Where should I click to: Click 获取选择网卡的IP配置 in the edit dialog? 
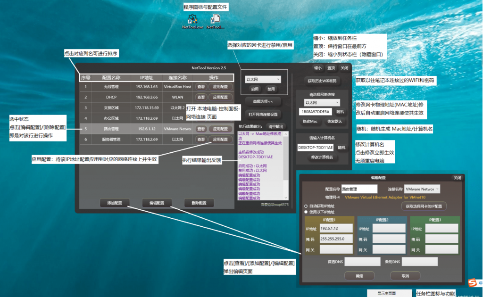[x=424, y=206]
